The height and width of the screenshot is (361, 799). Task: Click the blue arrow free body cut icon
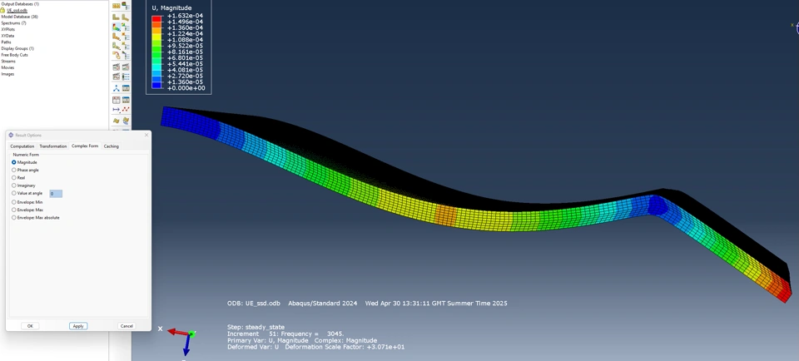pos(117,109)
